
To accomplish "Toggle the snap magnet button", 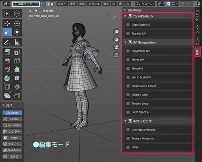I will tap(168, 4).
